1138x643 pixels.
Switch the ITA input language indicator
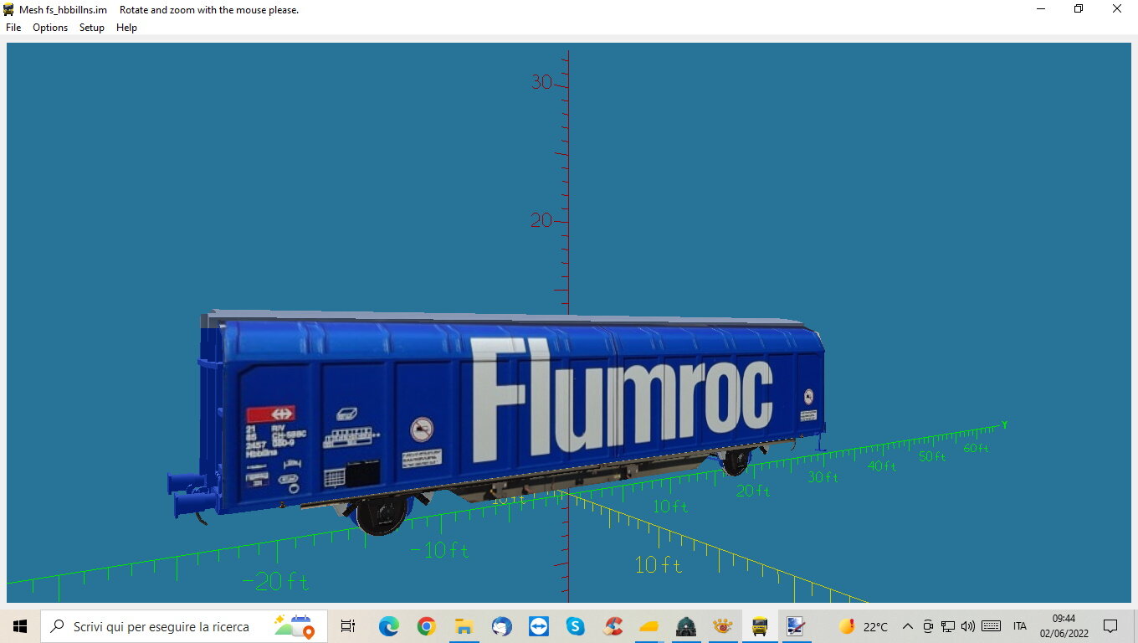point(1020,626)
